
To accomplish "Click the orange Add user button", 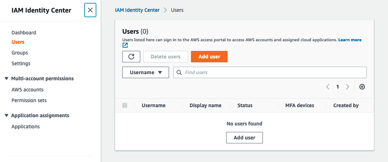I will click(209, 57).
